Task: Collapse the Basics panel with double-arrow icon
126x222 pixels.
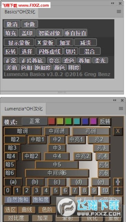Action: pyautogui.click(x=112, y=3)
